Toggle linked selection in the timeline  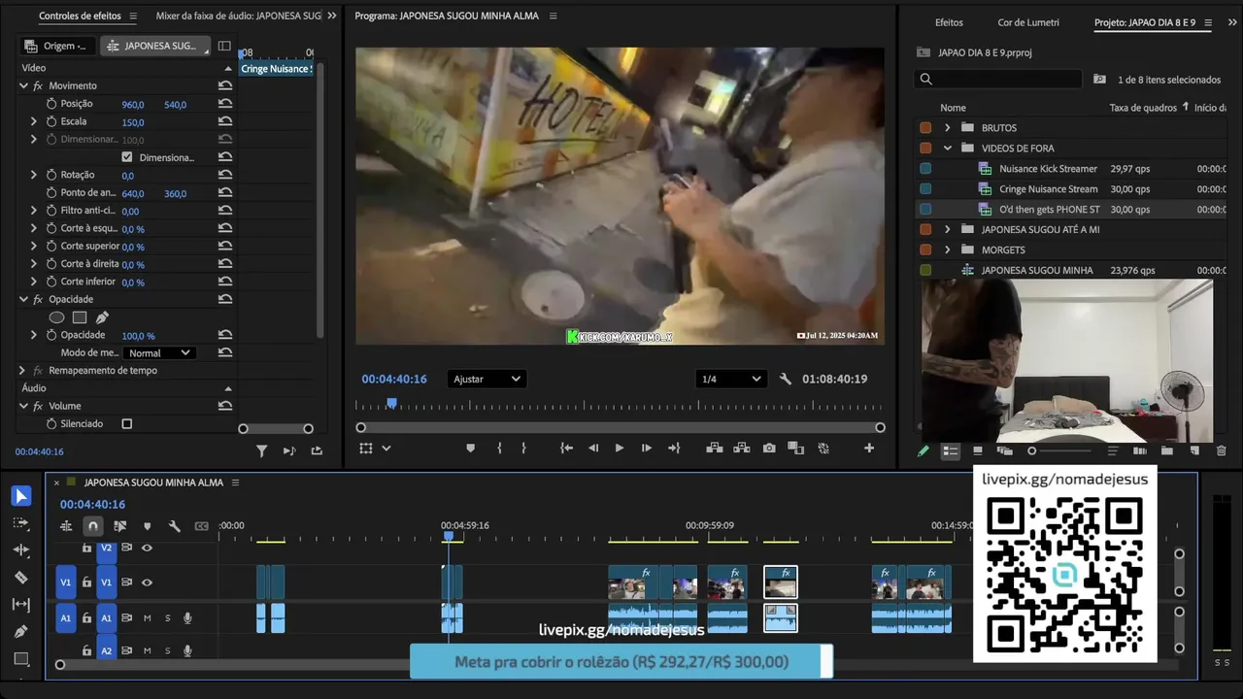[x=120, y=526]
